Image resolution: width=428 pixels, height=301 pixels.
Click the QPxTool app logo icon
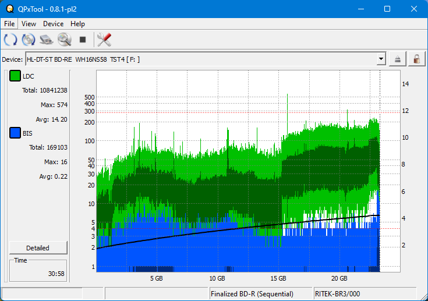pos(10,9)
